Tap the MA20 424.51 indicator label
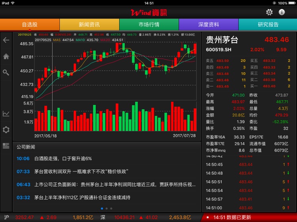 [x=112, y=40]
